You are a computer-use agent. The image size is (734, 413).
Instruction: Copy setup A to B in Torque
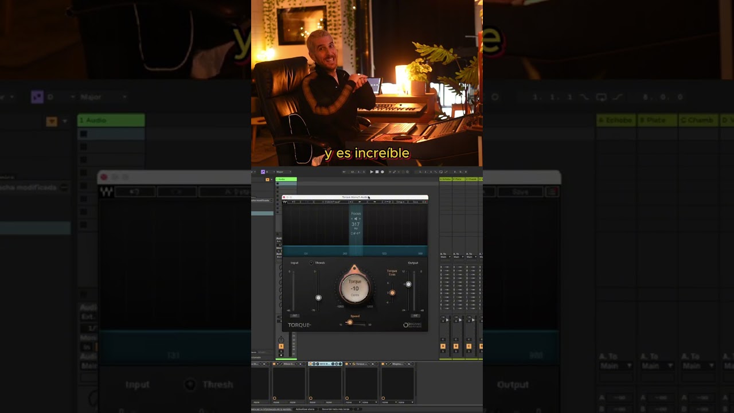coord(388,202)
